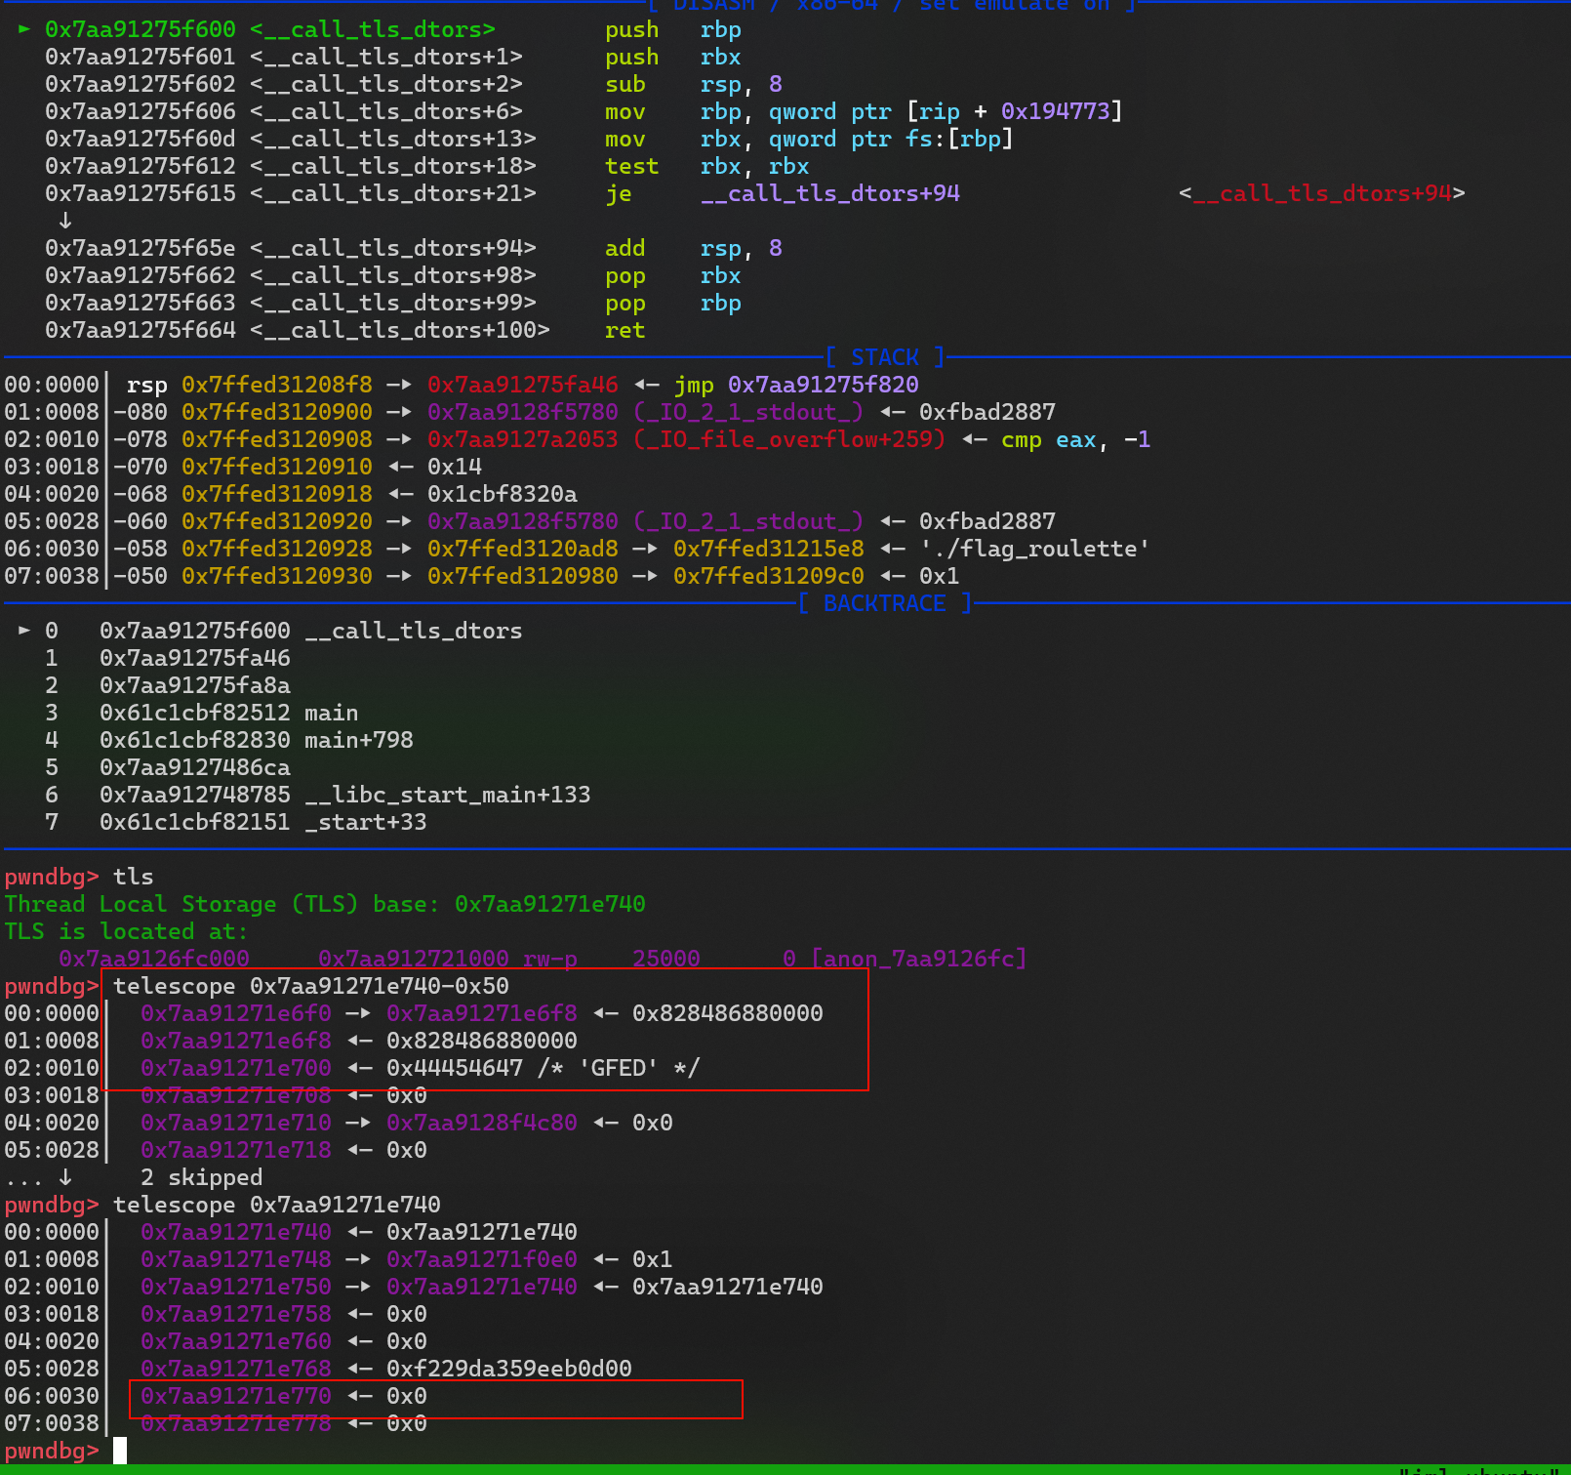Click the '2 skipped' line
This screenshot has width=1571, height=1475.
point(202,1178)
